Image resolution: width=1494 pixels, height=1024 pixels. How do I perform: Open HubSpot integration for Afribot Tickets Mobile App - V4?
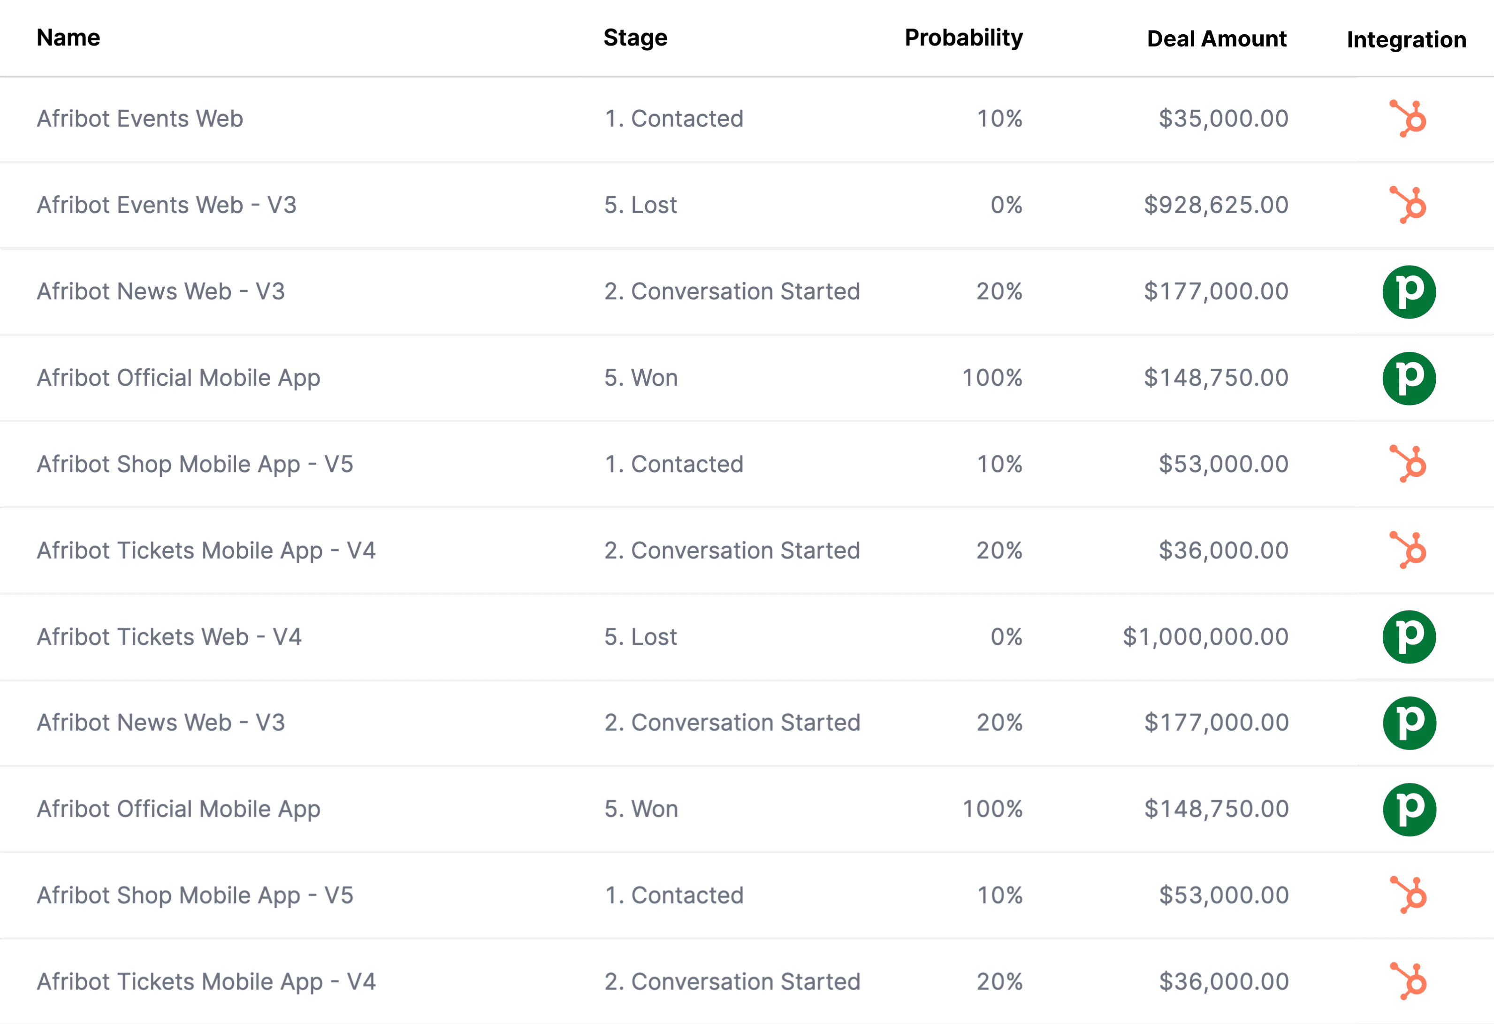click(x=1409, y=550)
